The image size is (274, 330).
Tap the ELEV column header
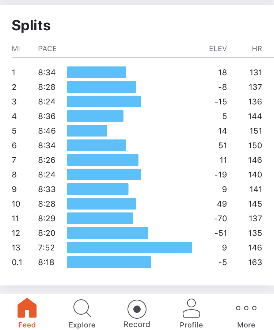coord(218,49)
